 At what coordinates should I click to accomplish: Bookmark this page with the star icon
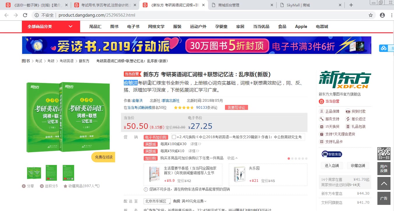pyautogui.click(x=371, y=15)
